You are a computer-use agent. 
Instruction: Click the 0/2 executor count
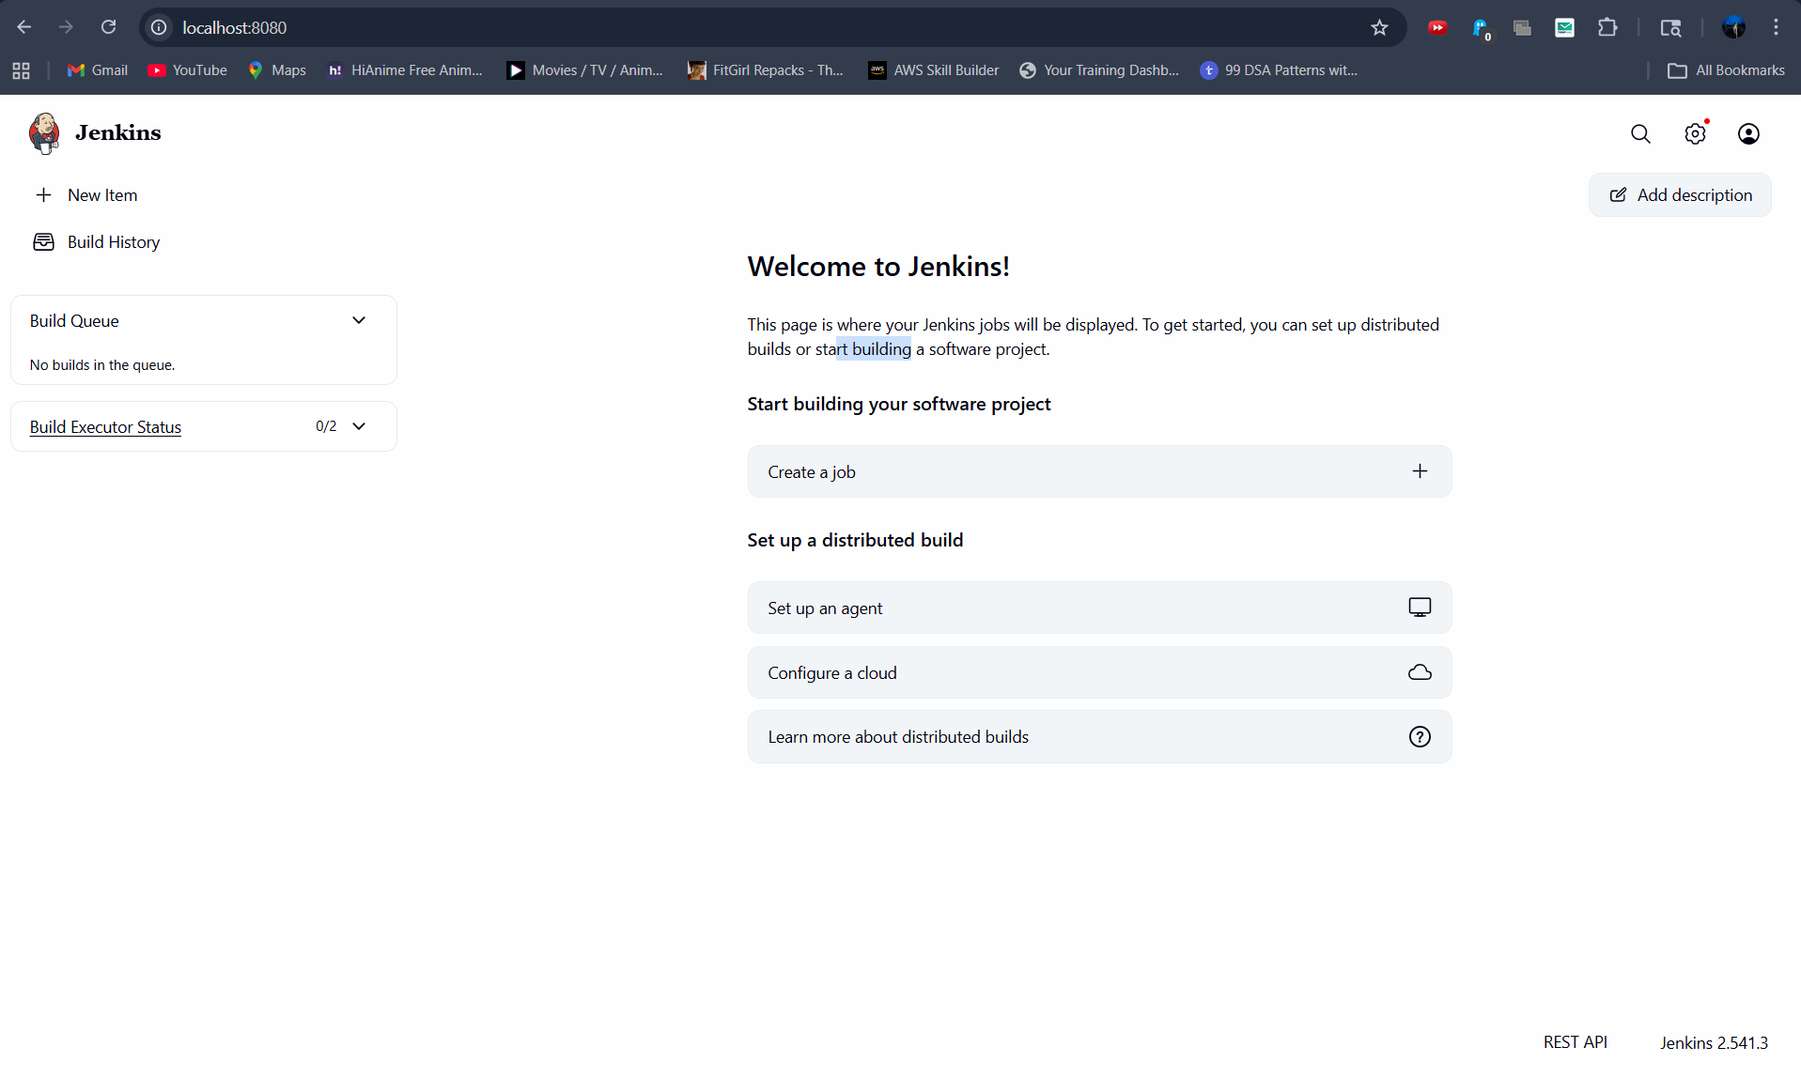(326, 426)
